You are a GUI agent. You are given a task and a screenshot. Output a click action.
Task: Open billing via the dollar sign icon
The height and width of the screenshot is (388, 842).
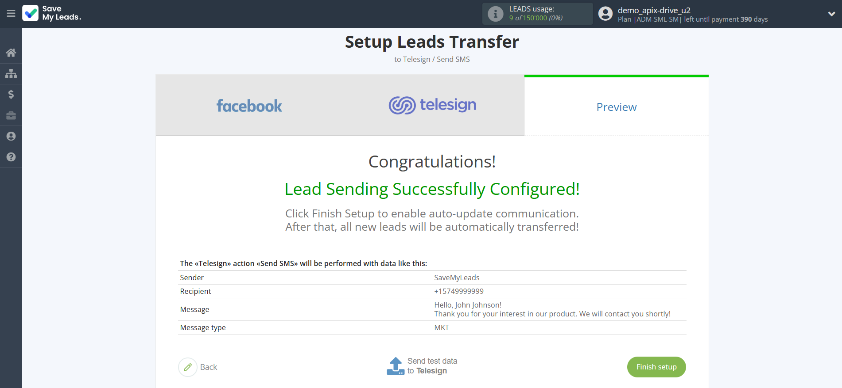coord(11,95)
